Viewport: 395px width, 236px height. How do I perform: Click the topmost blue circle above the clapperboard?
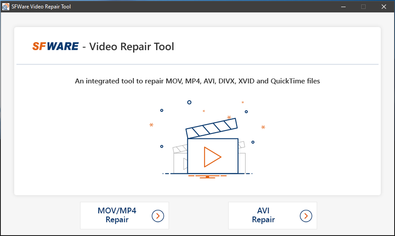pos(189,102)
